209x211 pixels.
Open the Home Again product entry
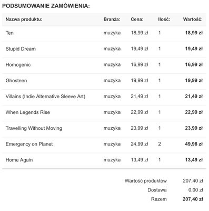click(19, 160)
